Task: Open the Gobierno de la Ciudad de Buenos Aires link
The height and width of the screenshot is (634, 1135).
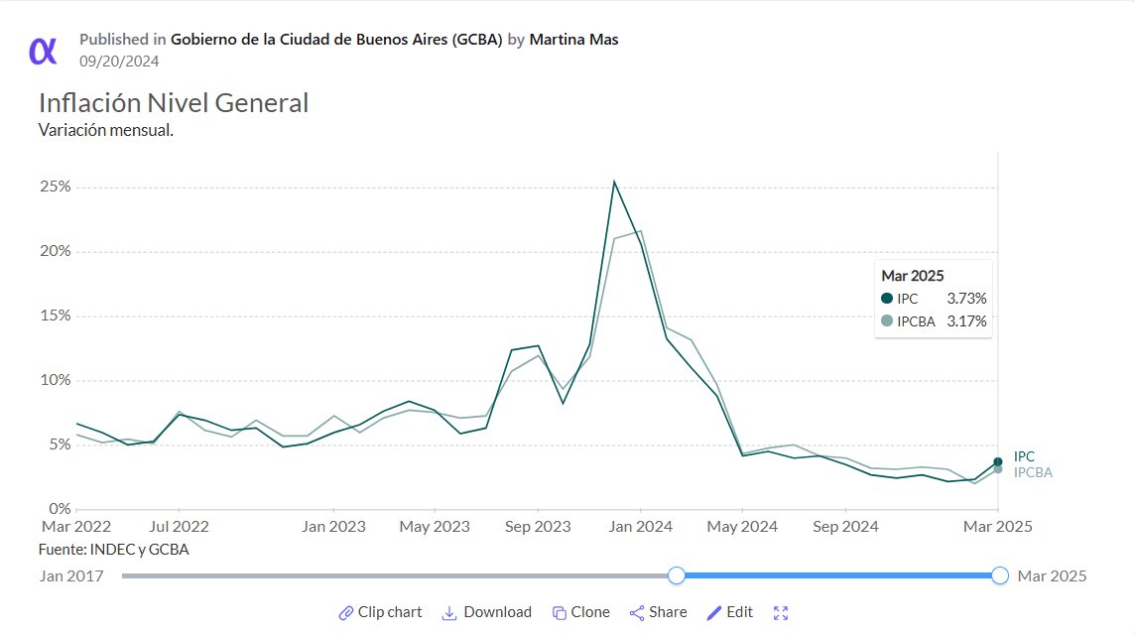Action: click(336, 39)
